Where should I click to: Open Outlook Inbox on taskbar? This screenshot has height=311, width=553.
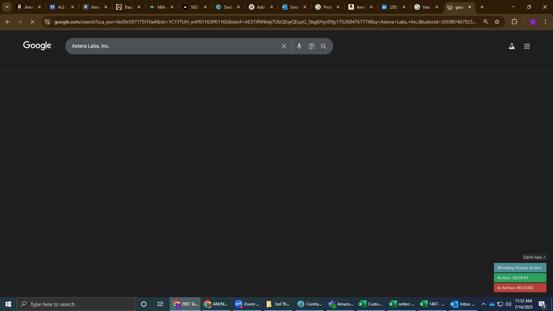tap(463, 304)
